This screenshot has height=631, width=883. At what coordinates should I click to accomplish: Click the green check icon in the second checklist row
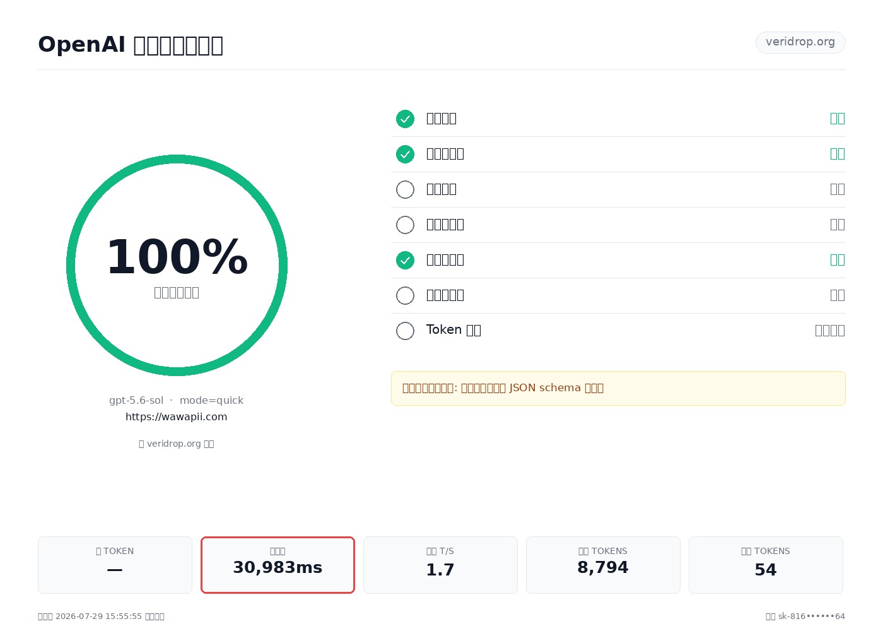pyautogui.click(x=405, y=154)
